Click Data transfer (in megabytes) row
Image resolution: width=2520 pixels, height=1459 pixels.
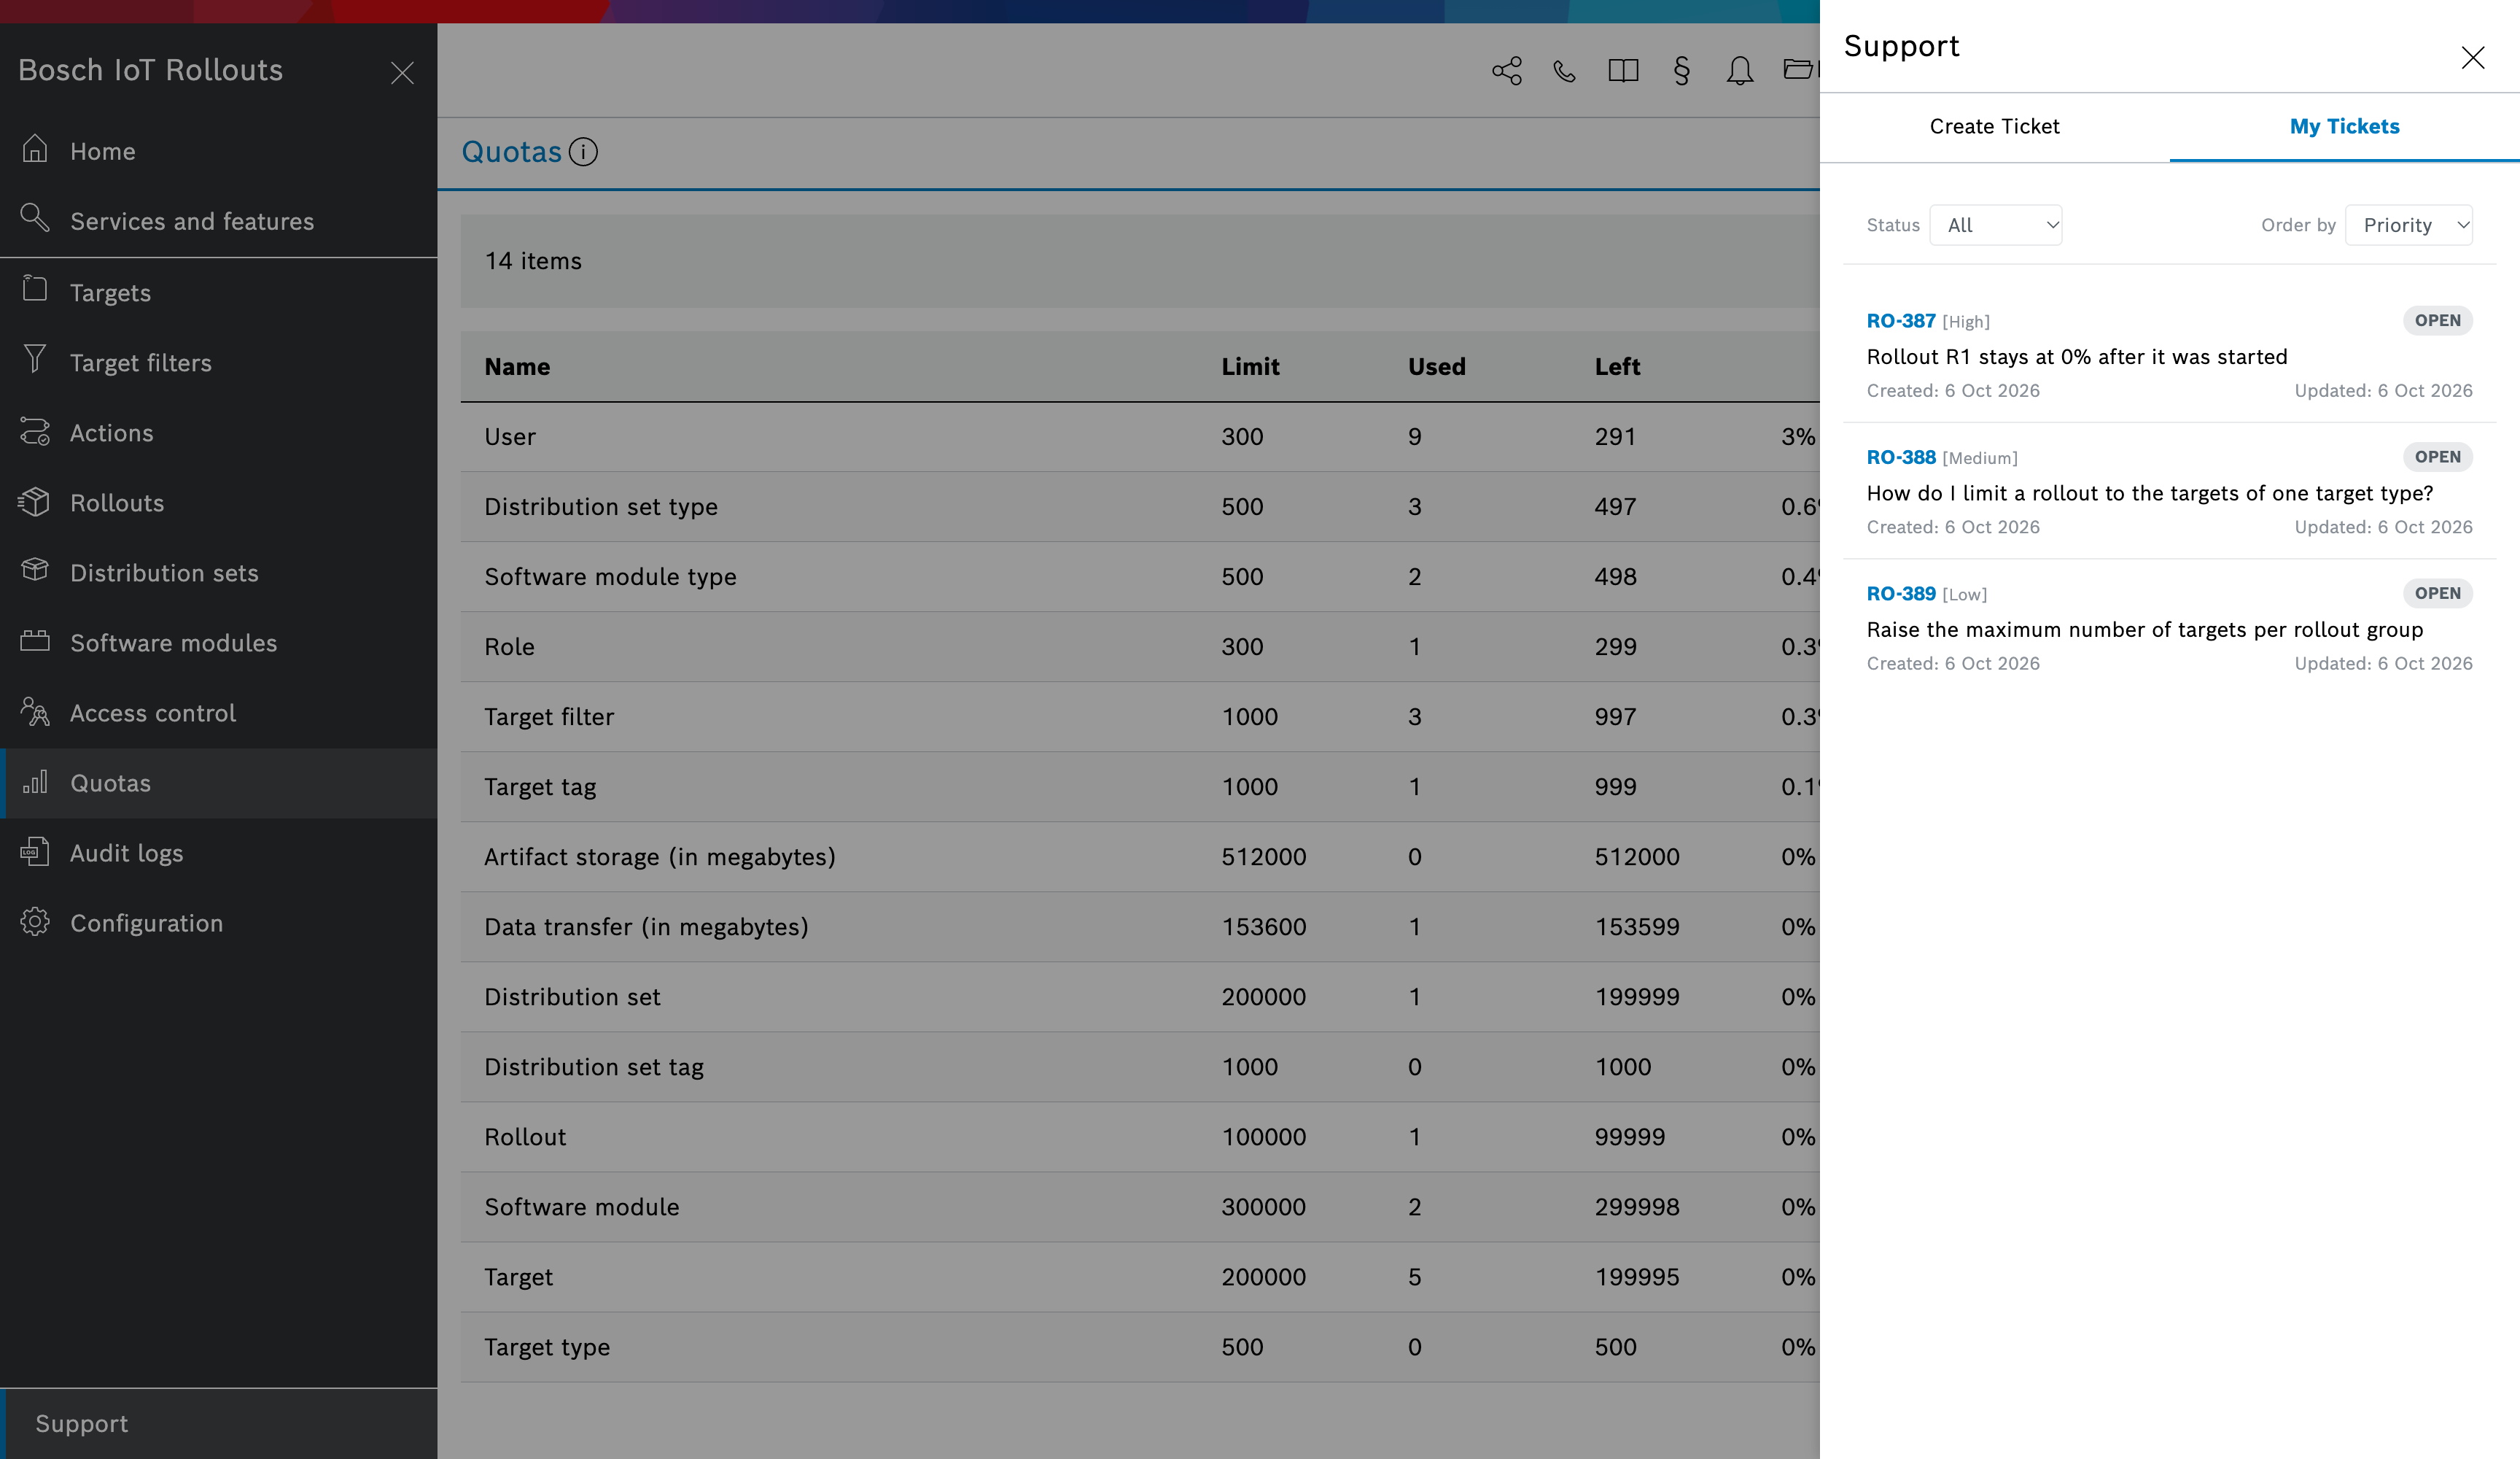(x=1140, y=926)
